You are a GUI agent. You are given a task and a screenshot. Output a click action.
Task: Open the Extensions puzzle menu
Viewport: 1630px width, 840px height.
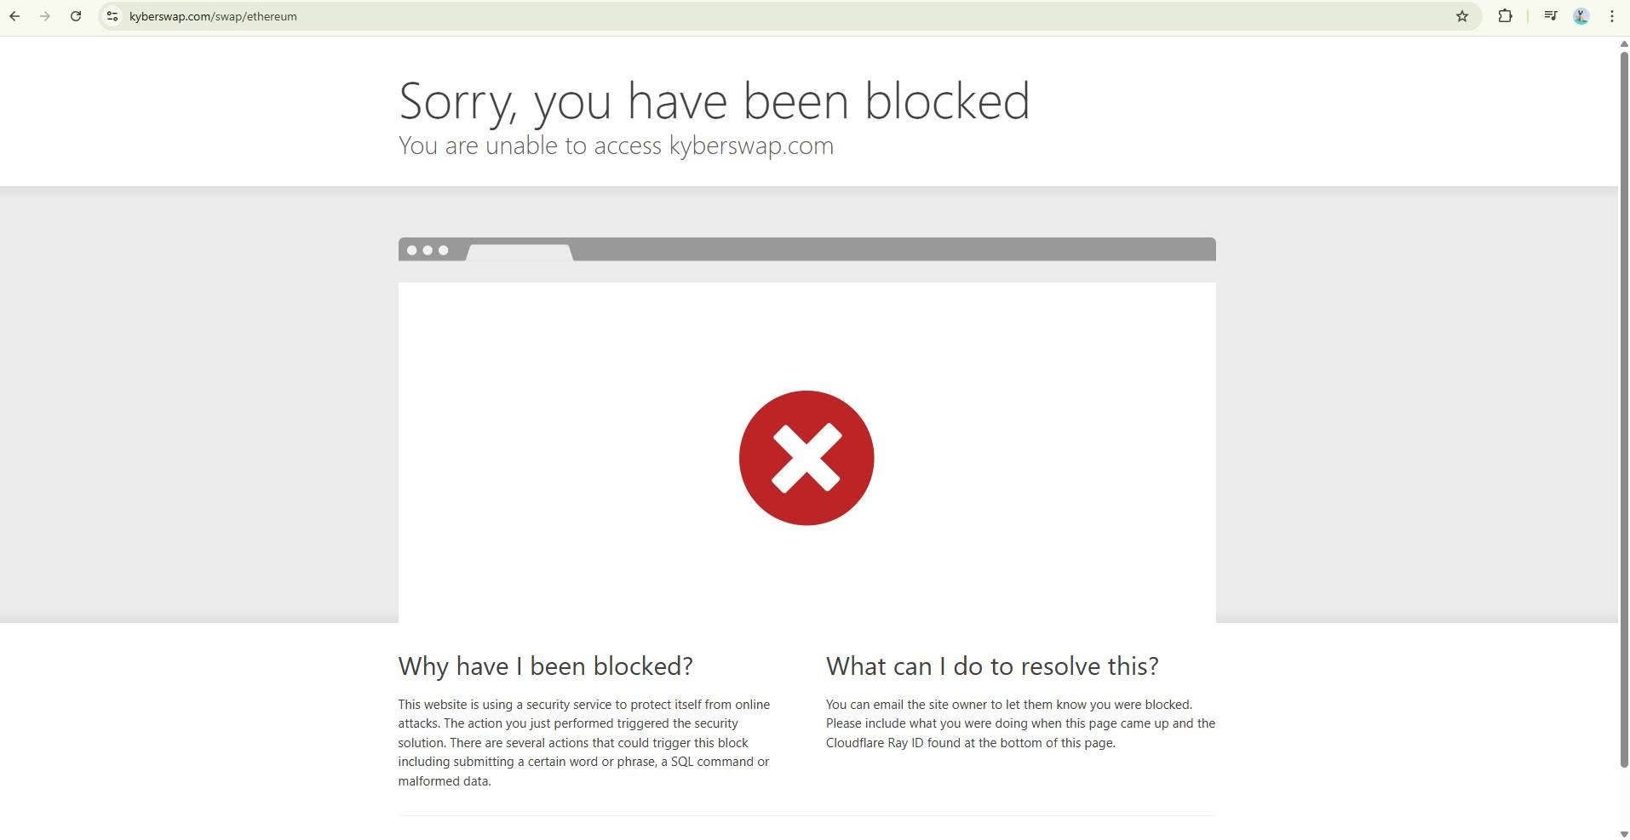pos(1505,16)
